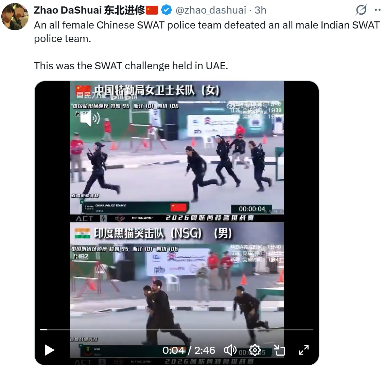
Task: Toggle fullscreen video mode
Action: (x=304, y=350)
